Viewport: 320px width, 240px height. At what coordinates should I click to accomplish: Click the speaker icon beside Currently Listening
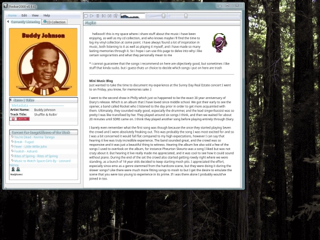[8, 21]
